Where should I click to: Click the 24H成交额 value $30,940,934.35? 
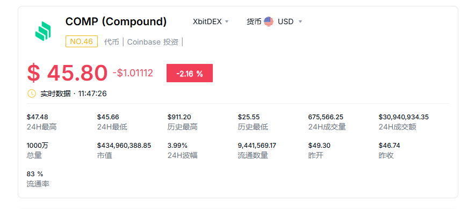[404, 117]
